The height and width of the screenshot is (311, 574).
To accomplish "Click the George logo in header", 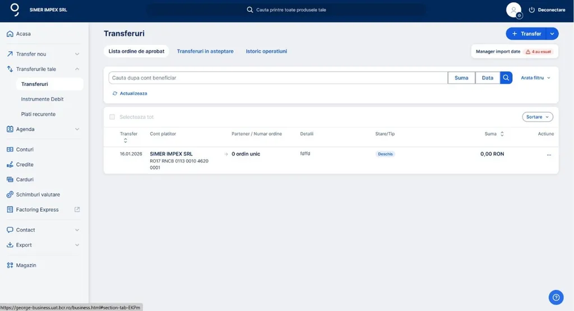I will tap(15, 10).
